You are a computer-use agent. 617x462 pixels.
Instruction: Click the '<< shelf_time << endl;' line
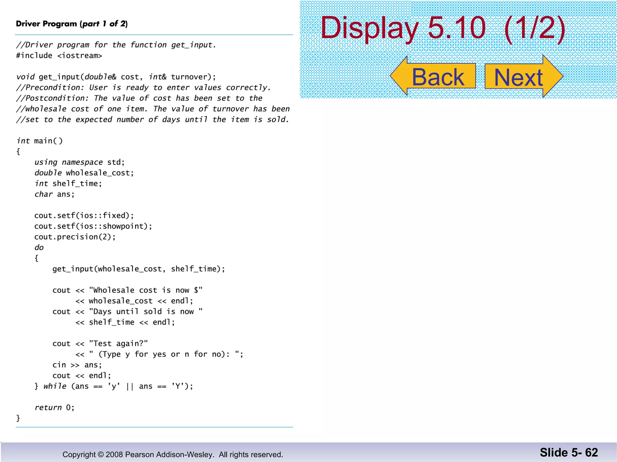pyautogui.click(x=125, y=322)
